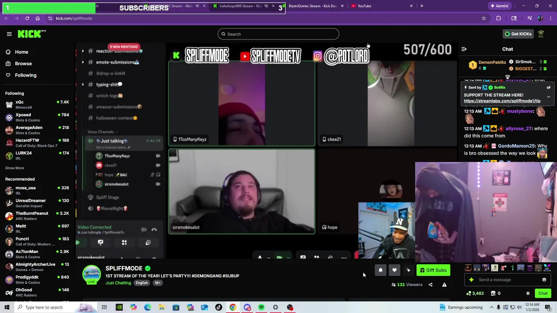Report stream with warning triangle icon
557x313 pixels.
444,285
